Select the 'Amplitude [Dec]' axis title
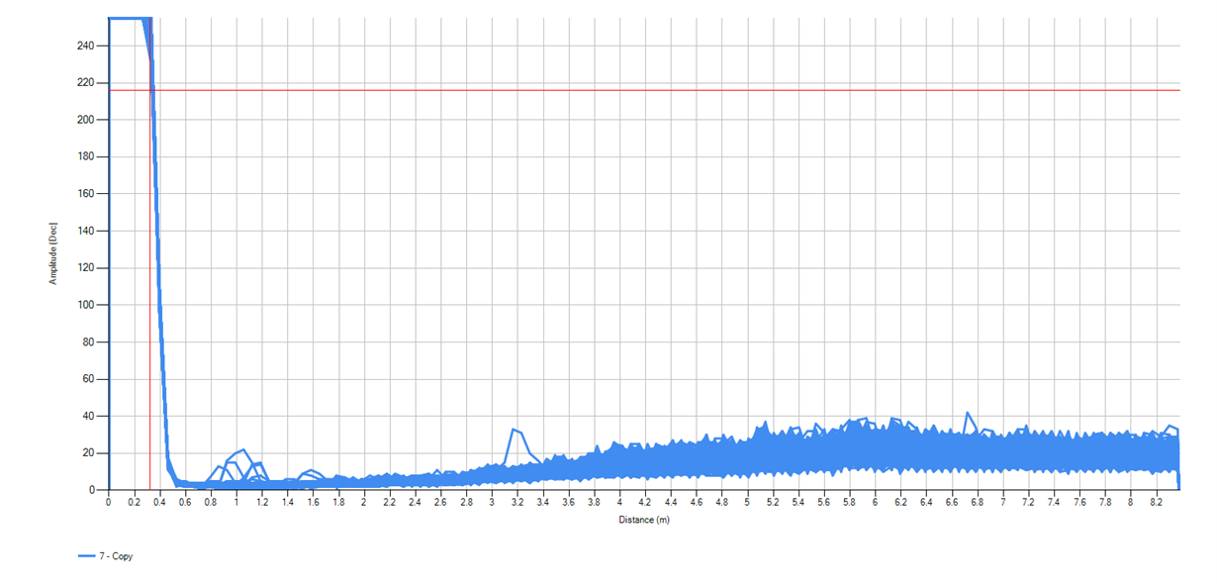This screenshot has height=584, width=1217. [52, 253]
